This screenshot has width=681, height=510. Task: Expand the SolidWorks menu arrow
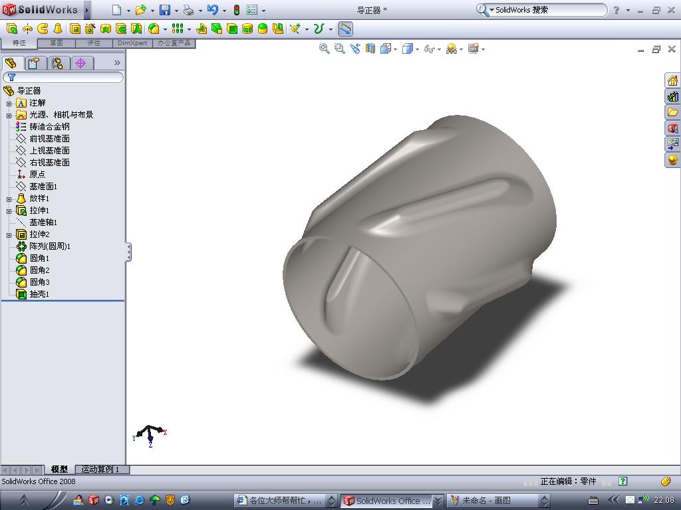tap(87, 10)
